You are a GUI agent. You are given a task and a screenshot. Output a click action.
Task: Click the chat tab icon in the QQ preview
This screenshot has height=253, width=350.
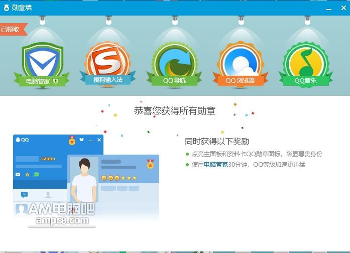click(x=24, y=195)
